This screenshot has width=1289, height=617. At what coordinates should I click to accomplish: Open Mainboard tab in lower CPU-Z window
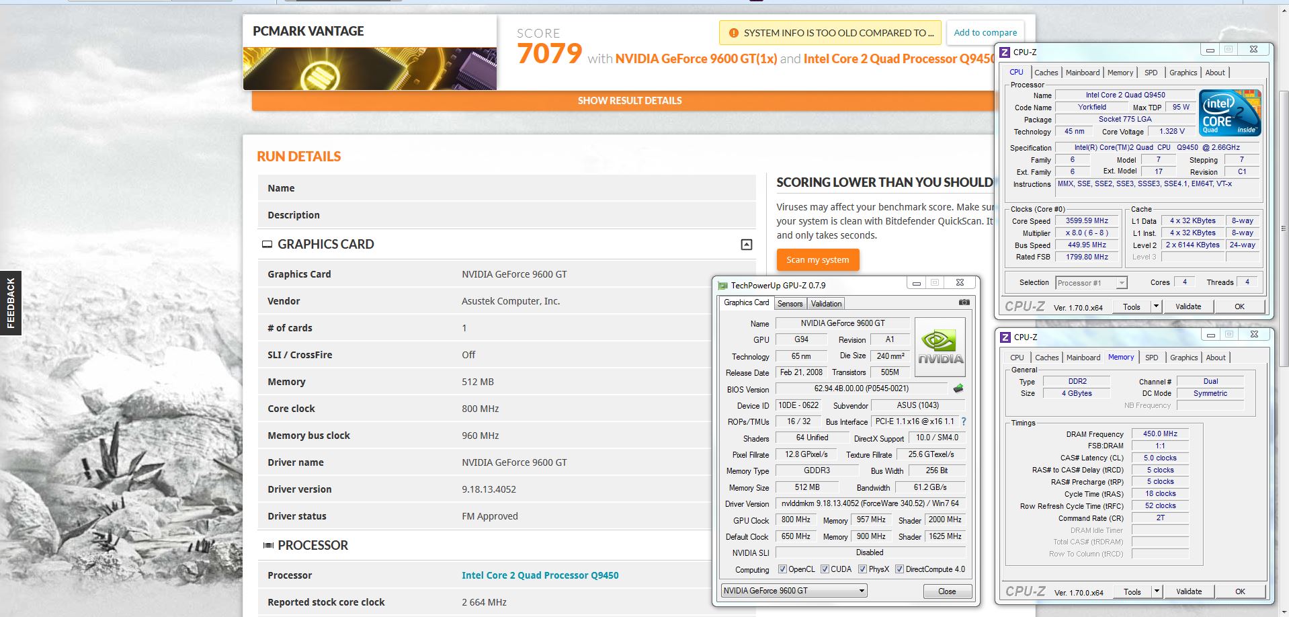tap(1083, 358)
